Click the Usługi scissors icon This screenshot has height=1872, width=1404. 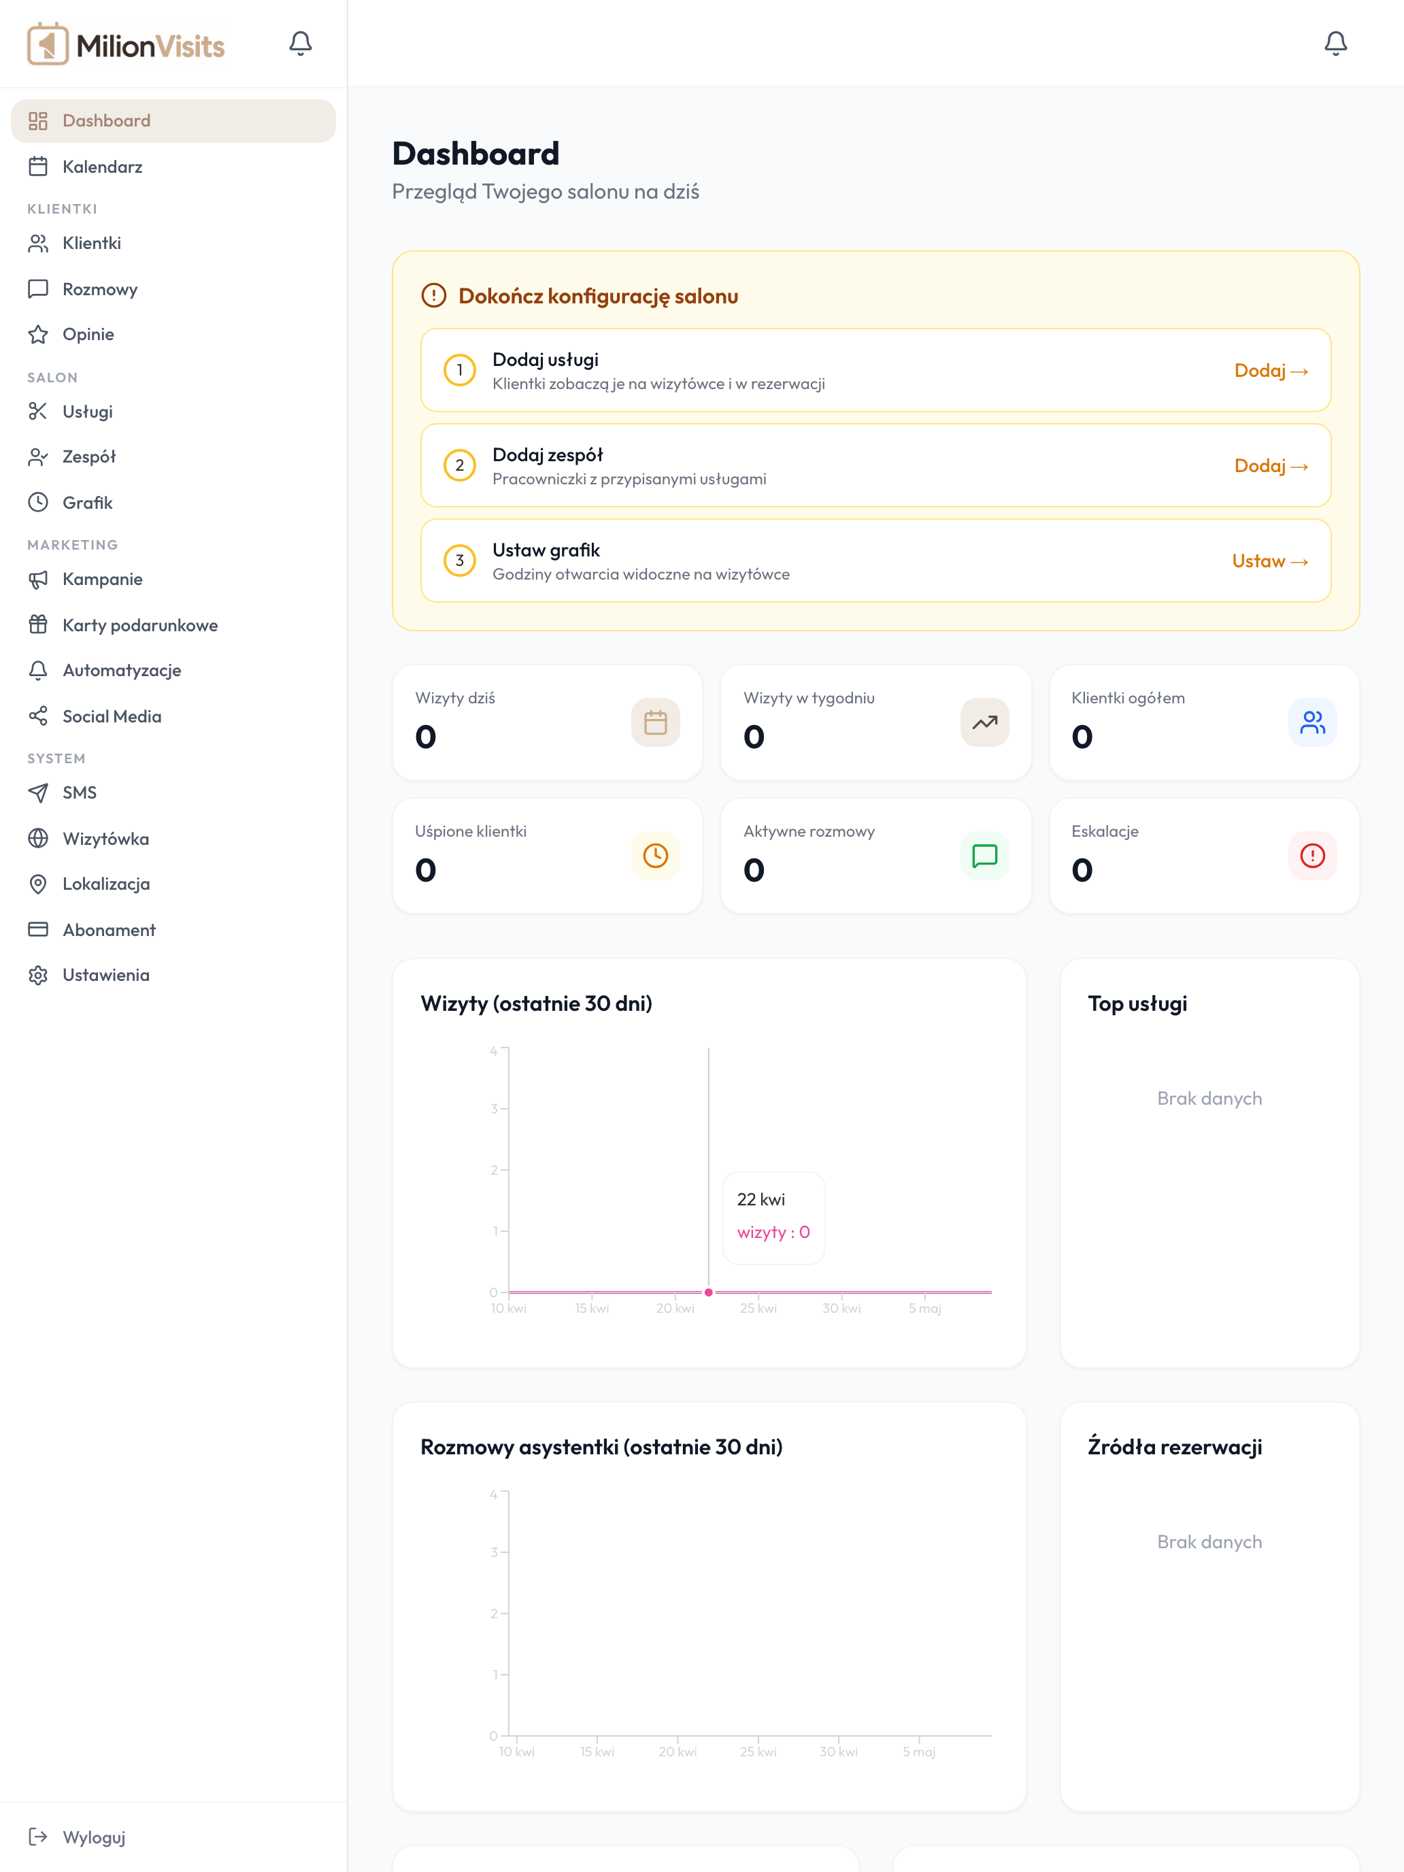(x=38, y=412)
